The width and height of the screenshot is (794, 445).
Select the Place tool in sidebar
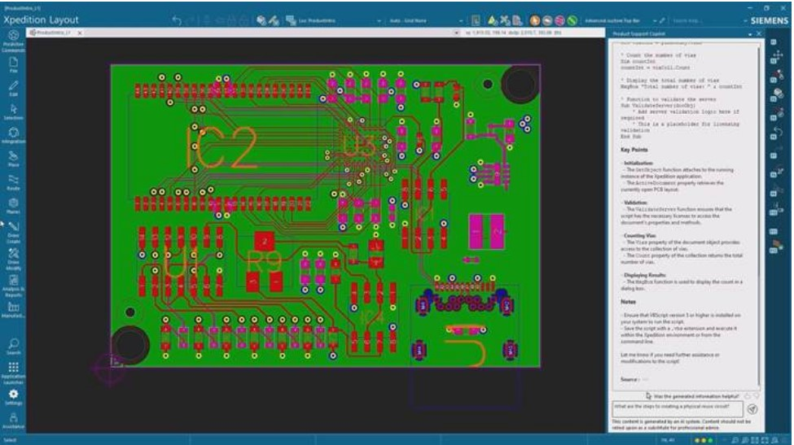click(13, 157)
